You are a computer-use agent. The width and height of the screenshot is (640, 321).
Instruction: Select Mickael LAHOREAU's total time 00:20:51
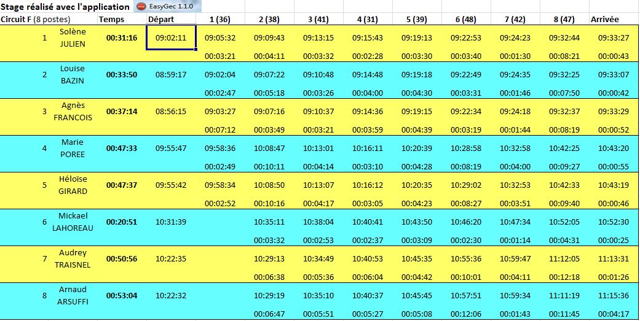pos(121,222)
